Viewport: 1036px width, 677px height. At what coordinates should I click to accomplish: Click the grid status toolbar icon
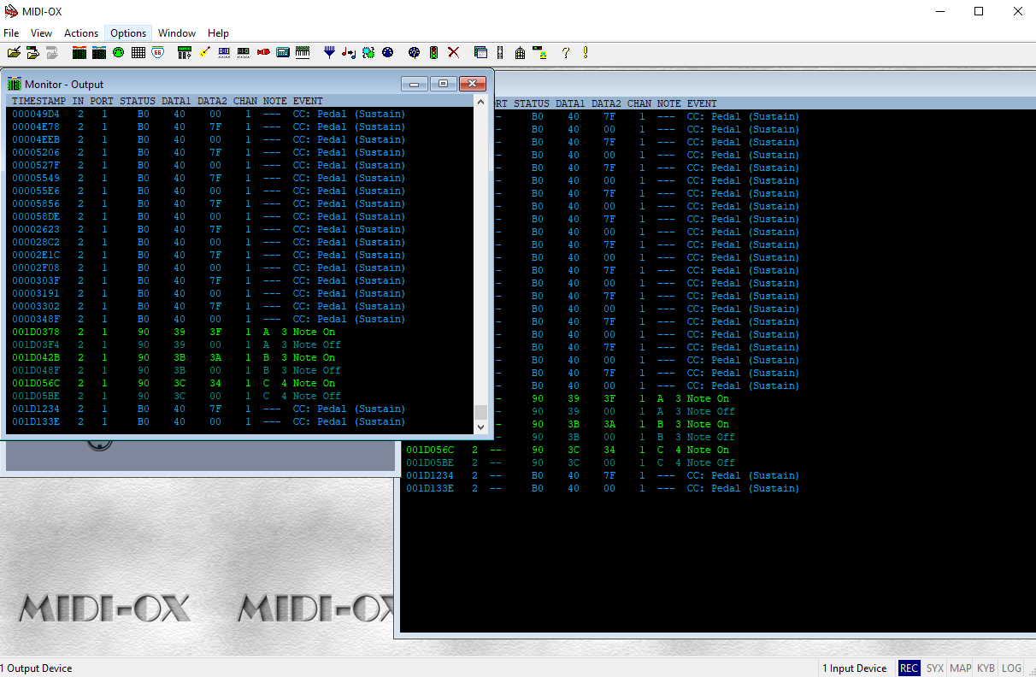[138, 52]
